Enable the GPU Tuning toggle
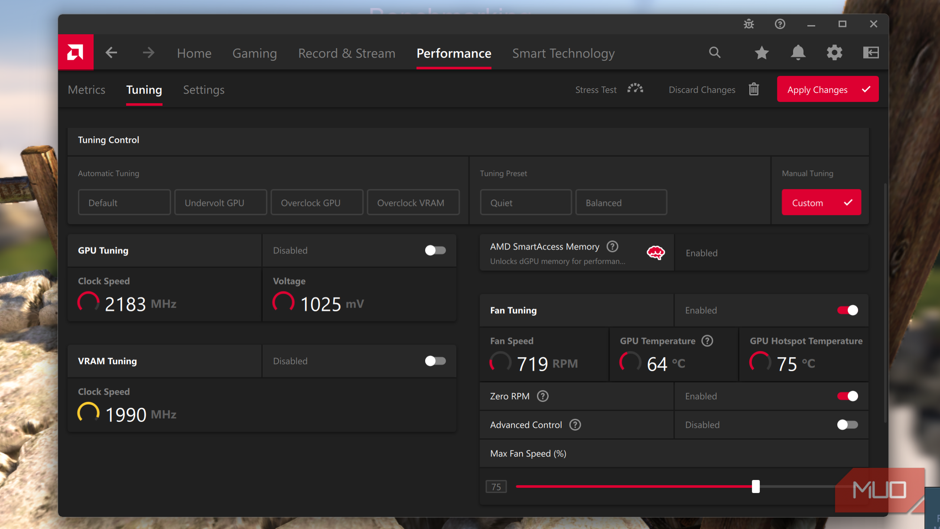The height and width of the screenshot is (529, 940). [435, 250]
